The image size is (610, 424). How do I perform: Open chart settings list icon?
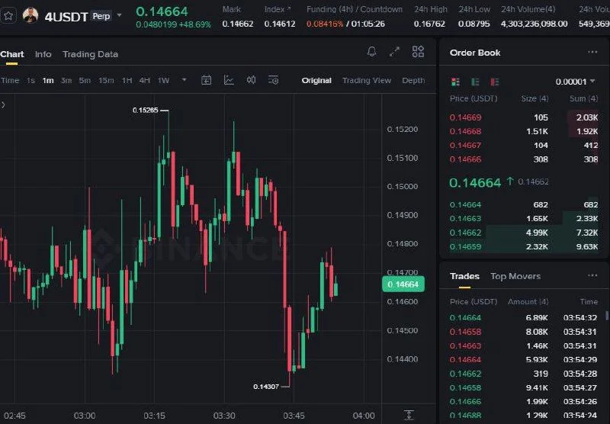274,80
